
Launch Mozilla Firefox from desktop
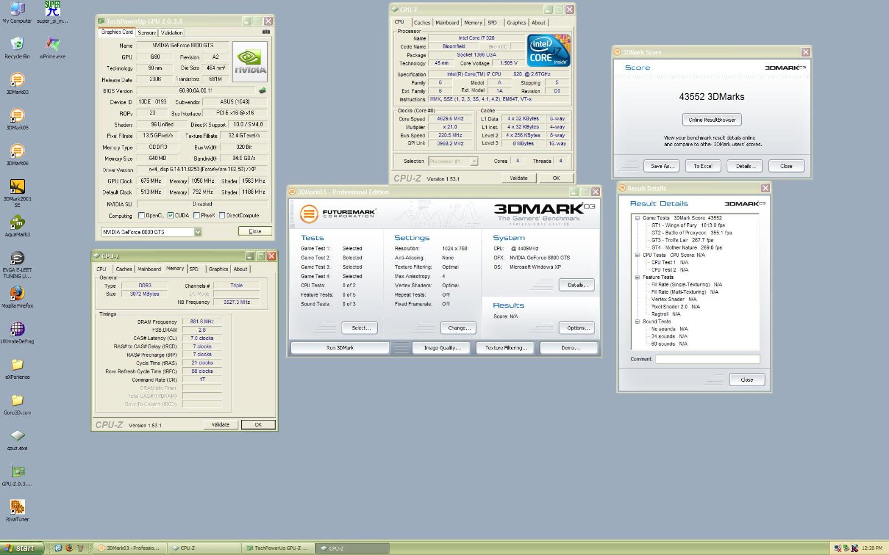coord(17,297)
